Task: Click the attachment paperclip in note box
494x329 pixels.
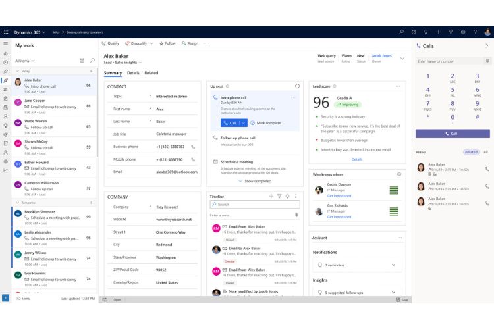Action: click(296, 215)
